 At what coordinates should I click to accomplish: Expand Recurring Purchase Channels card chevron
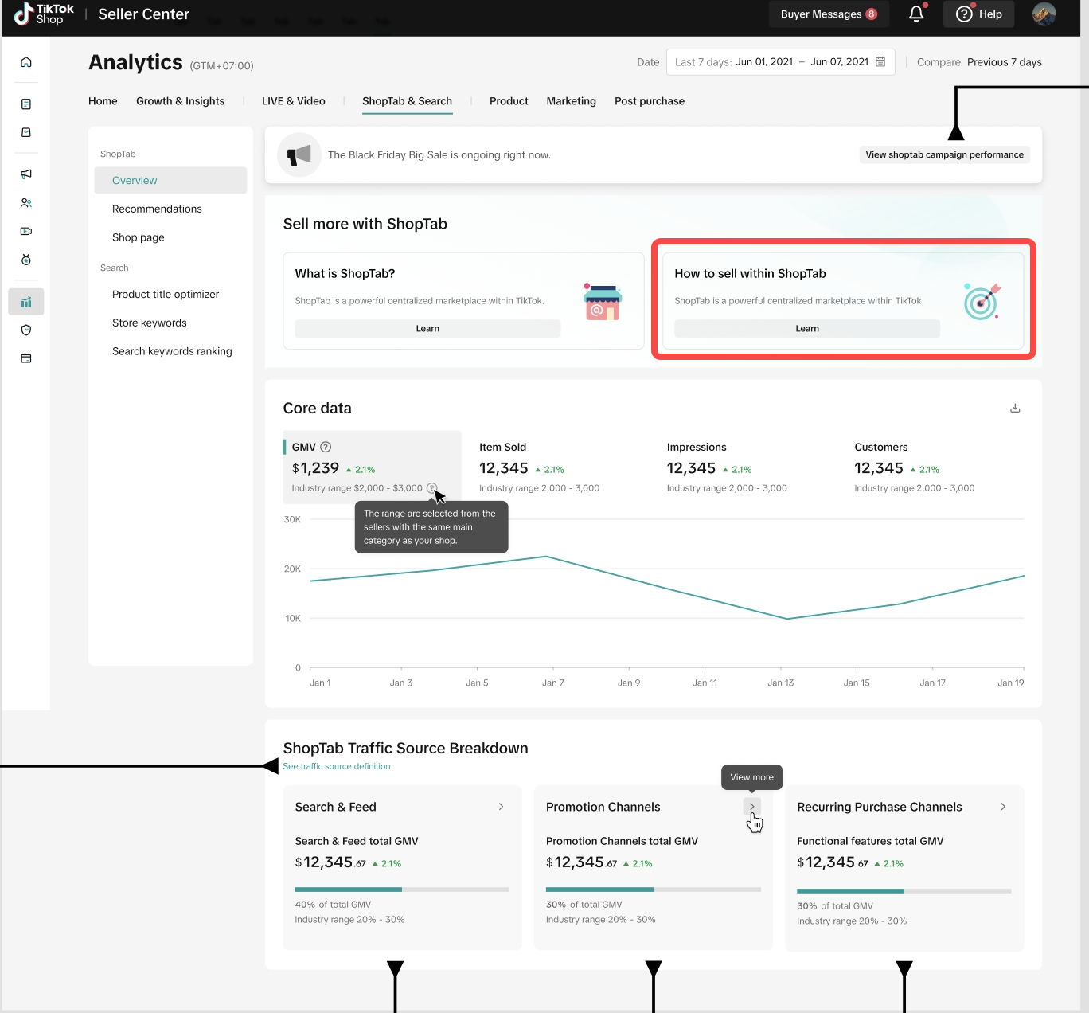tap(1003, 807)
